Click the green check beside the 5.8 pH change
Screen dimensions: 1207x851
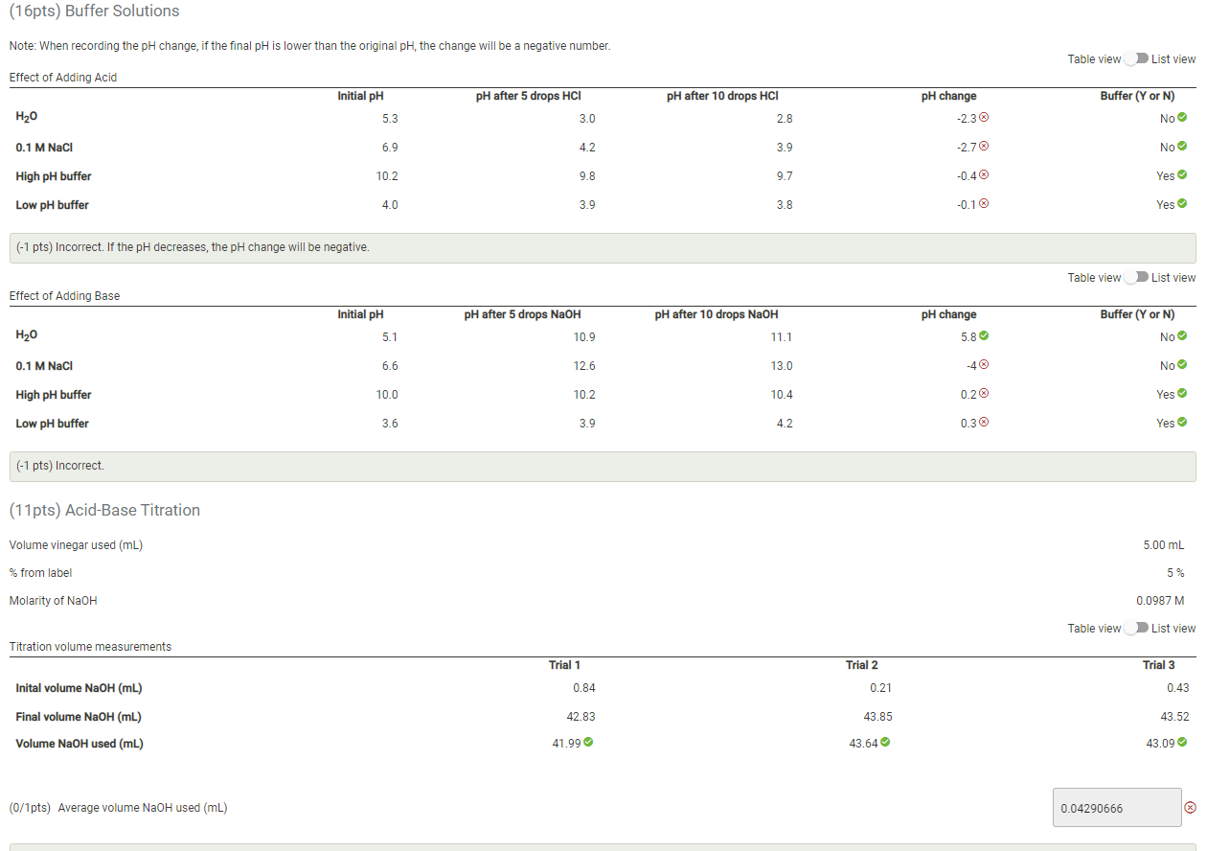983,335
